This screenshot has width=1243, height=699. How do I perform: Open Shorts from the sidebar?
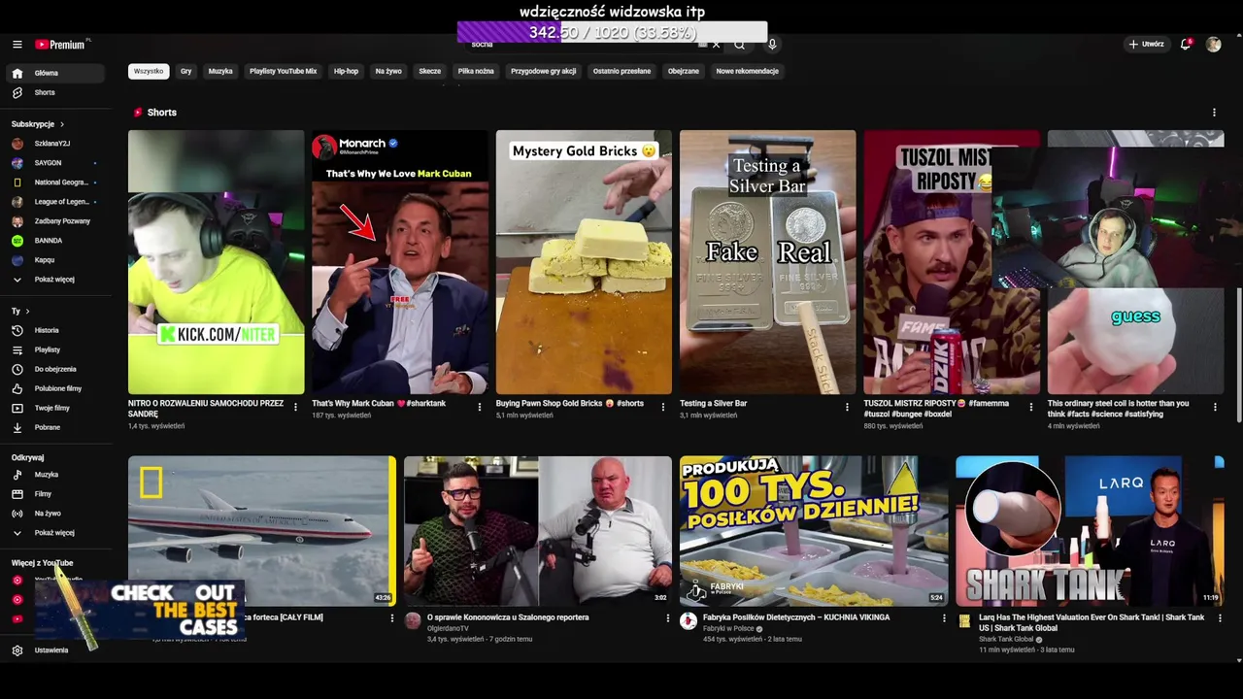pyautogui.click(x=55, y=92)
